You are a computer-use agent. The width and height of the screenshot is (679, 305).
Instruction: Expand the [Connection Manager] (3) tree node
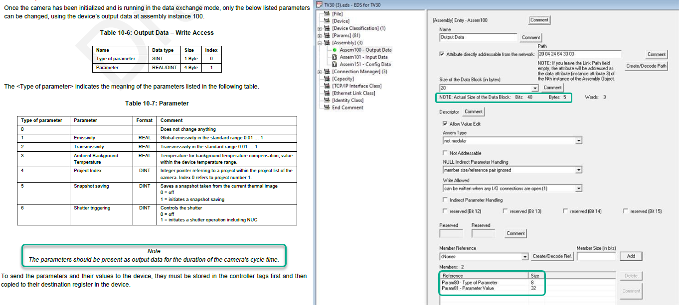coord(320,72)
